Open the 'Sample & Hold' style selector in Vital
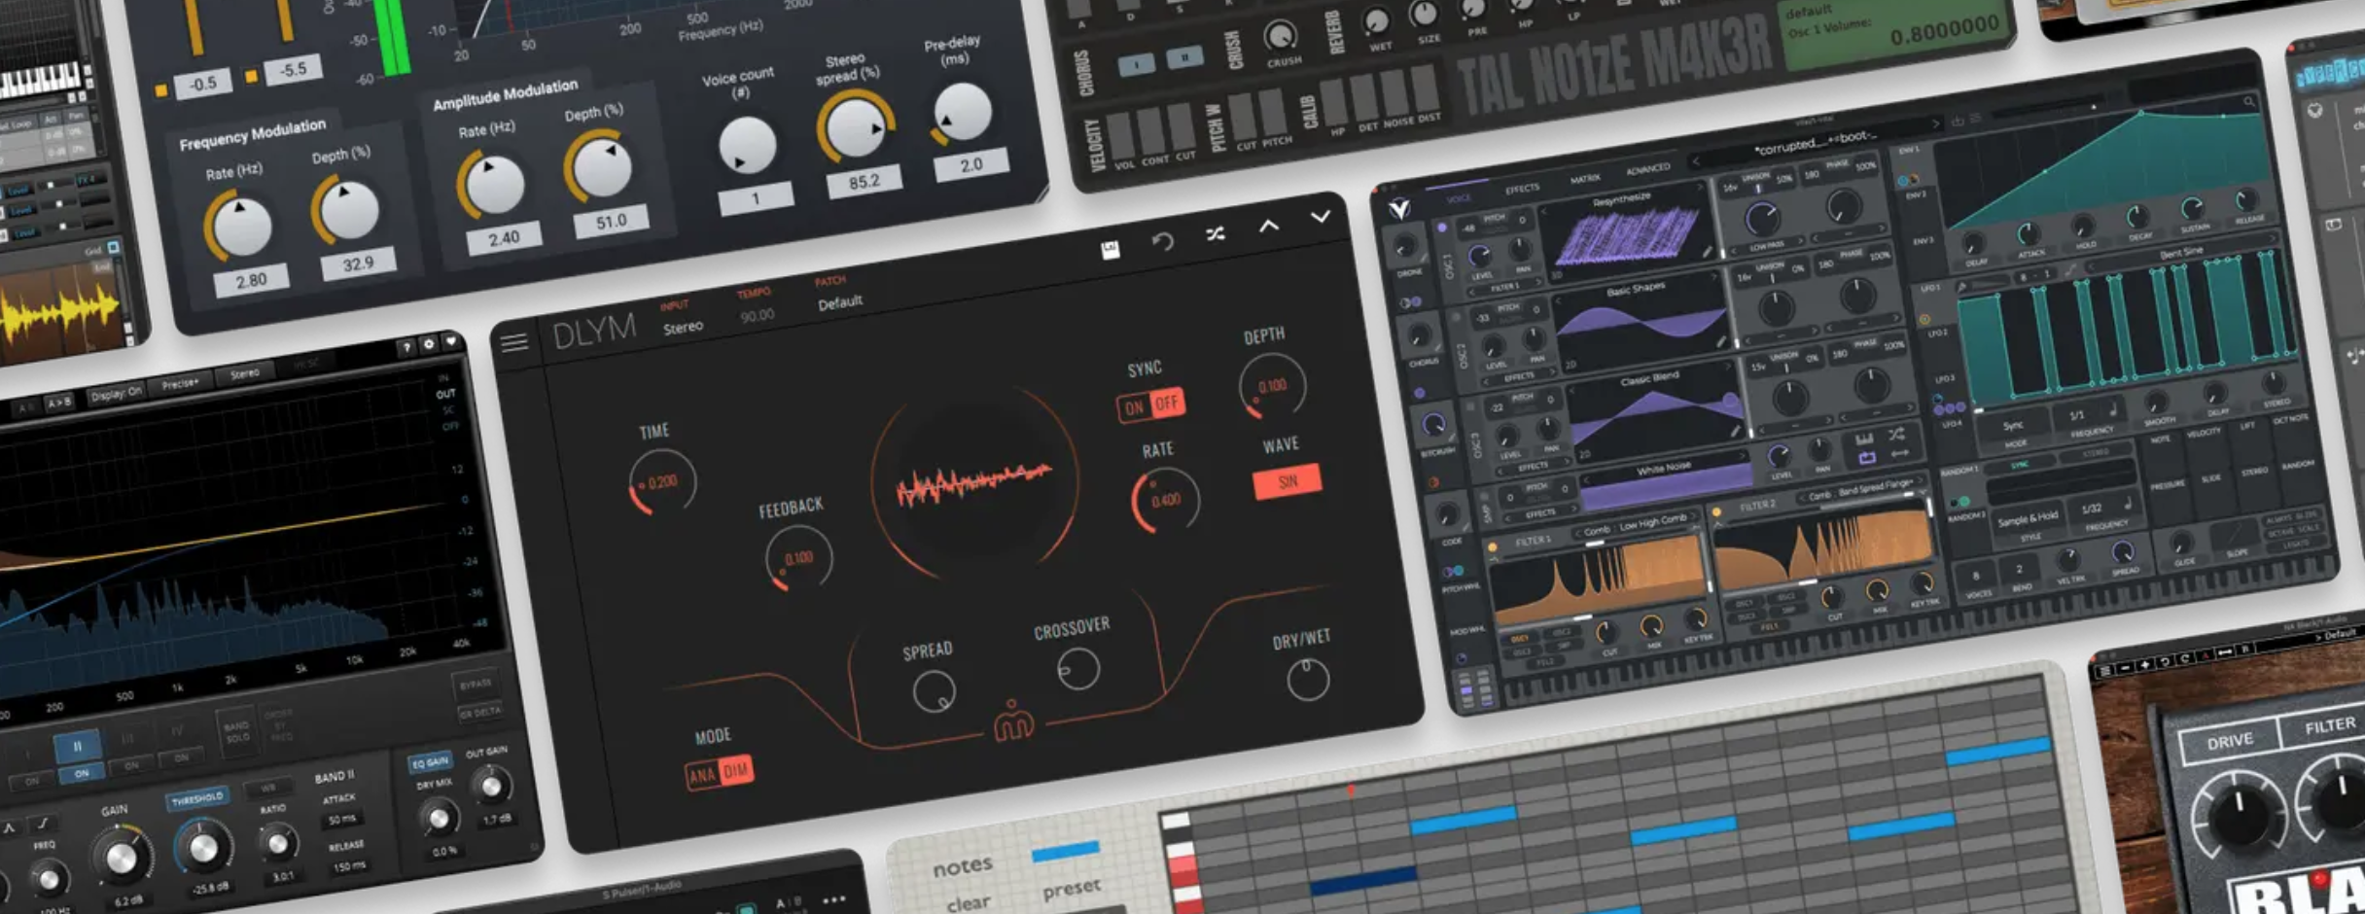 click(2028, 519)
